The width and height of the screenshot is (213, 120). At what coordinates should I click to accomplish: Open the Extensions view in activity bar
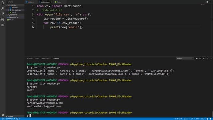click(3, 25)
